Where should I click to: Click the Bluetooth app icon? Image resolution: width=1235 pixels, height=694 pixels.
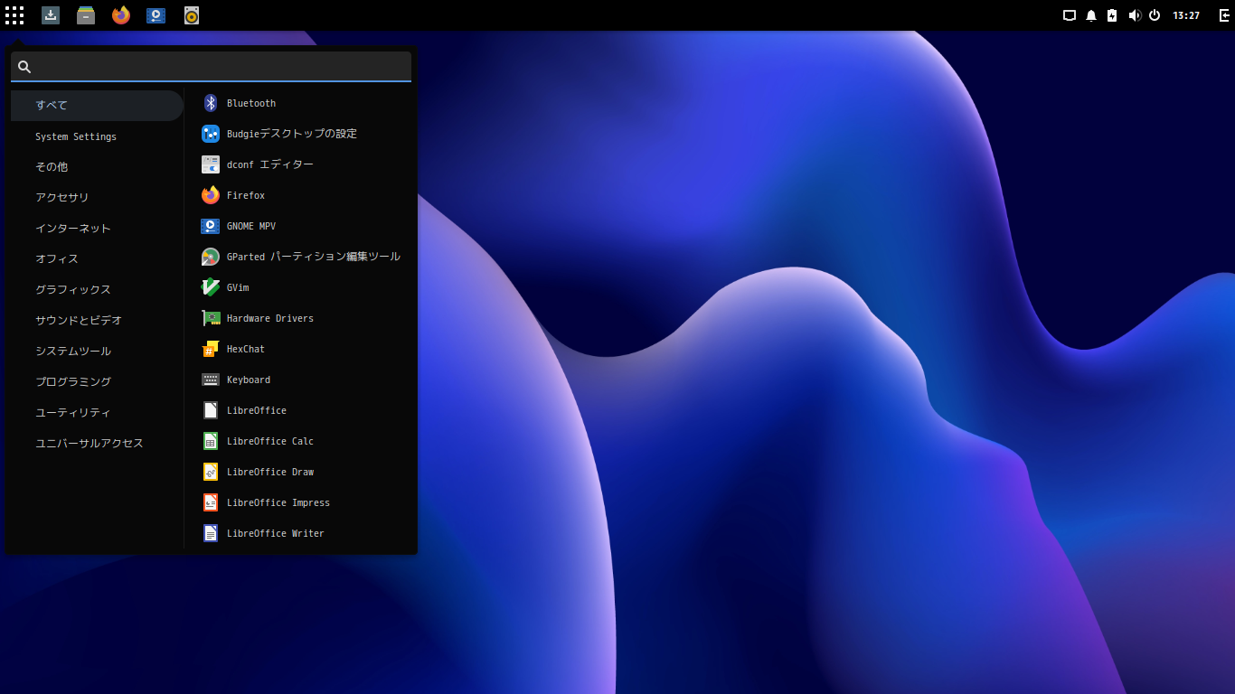(x=211, y=103)
